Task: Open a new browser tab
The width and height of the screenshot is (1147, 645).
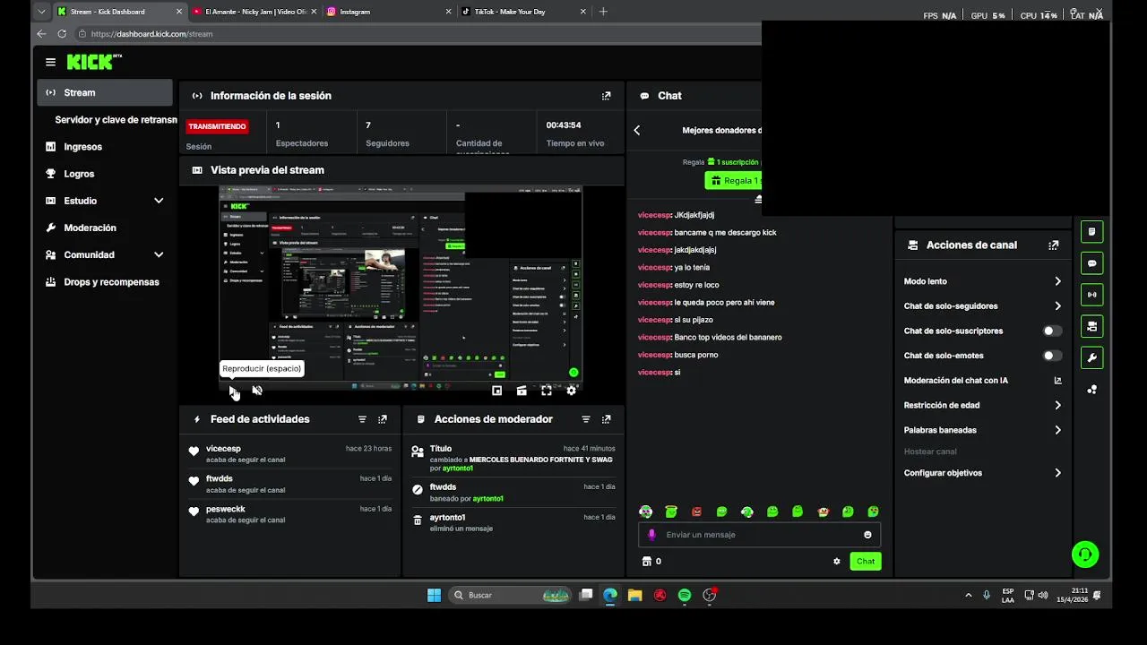Action: pos(603,12)
